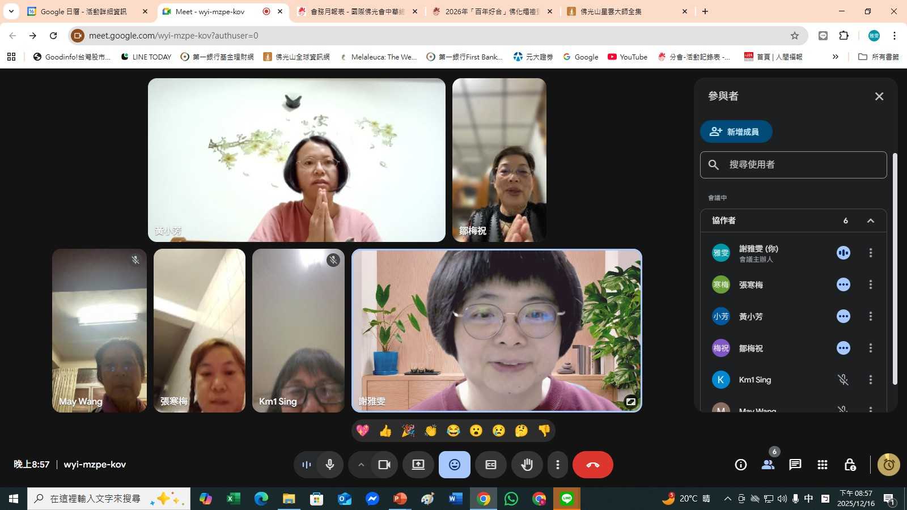Toggle closed captions button
The height and width of the screenshot is (510, 907).
tap(490, 465)
